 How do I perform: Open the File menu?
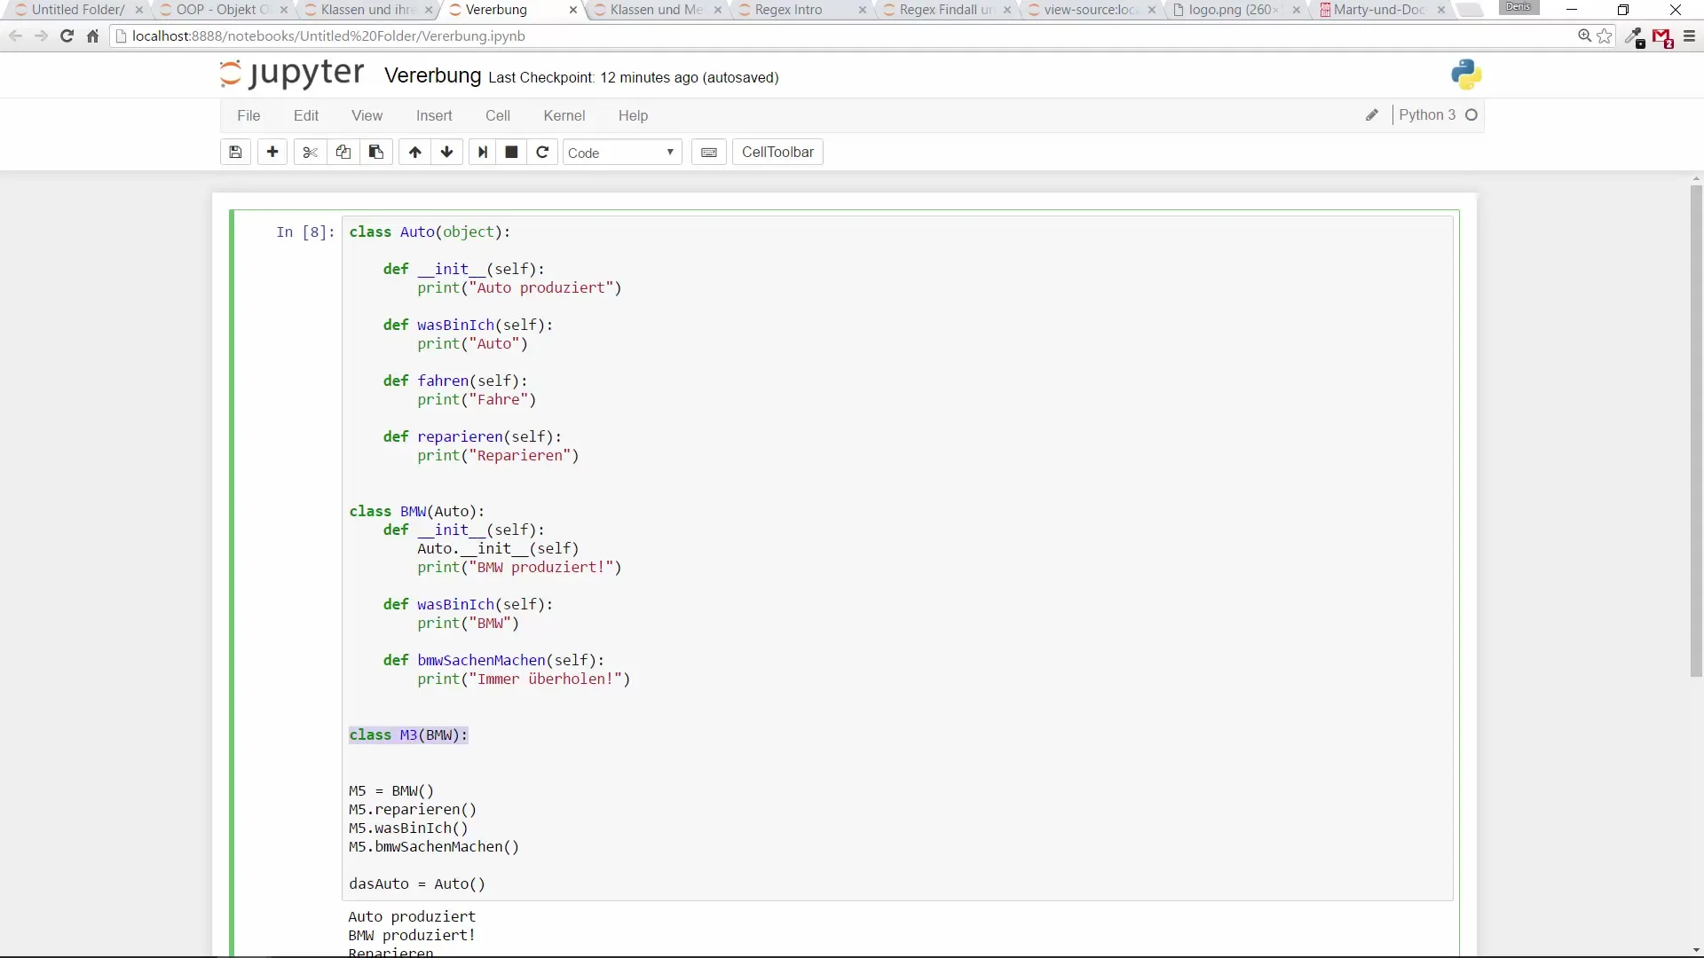tap(248, 115)
